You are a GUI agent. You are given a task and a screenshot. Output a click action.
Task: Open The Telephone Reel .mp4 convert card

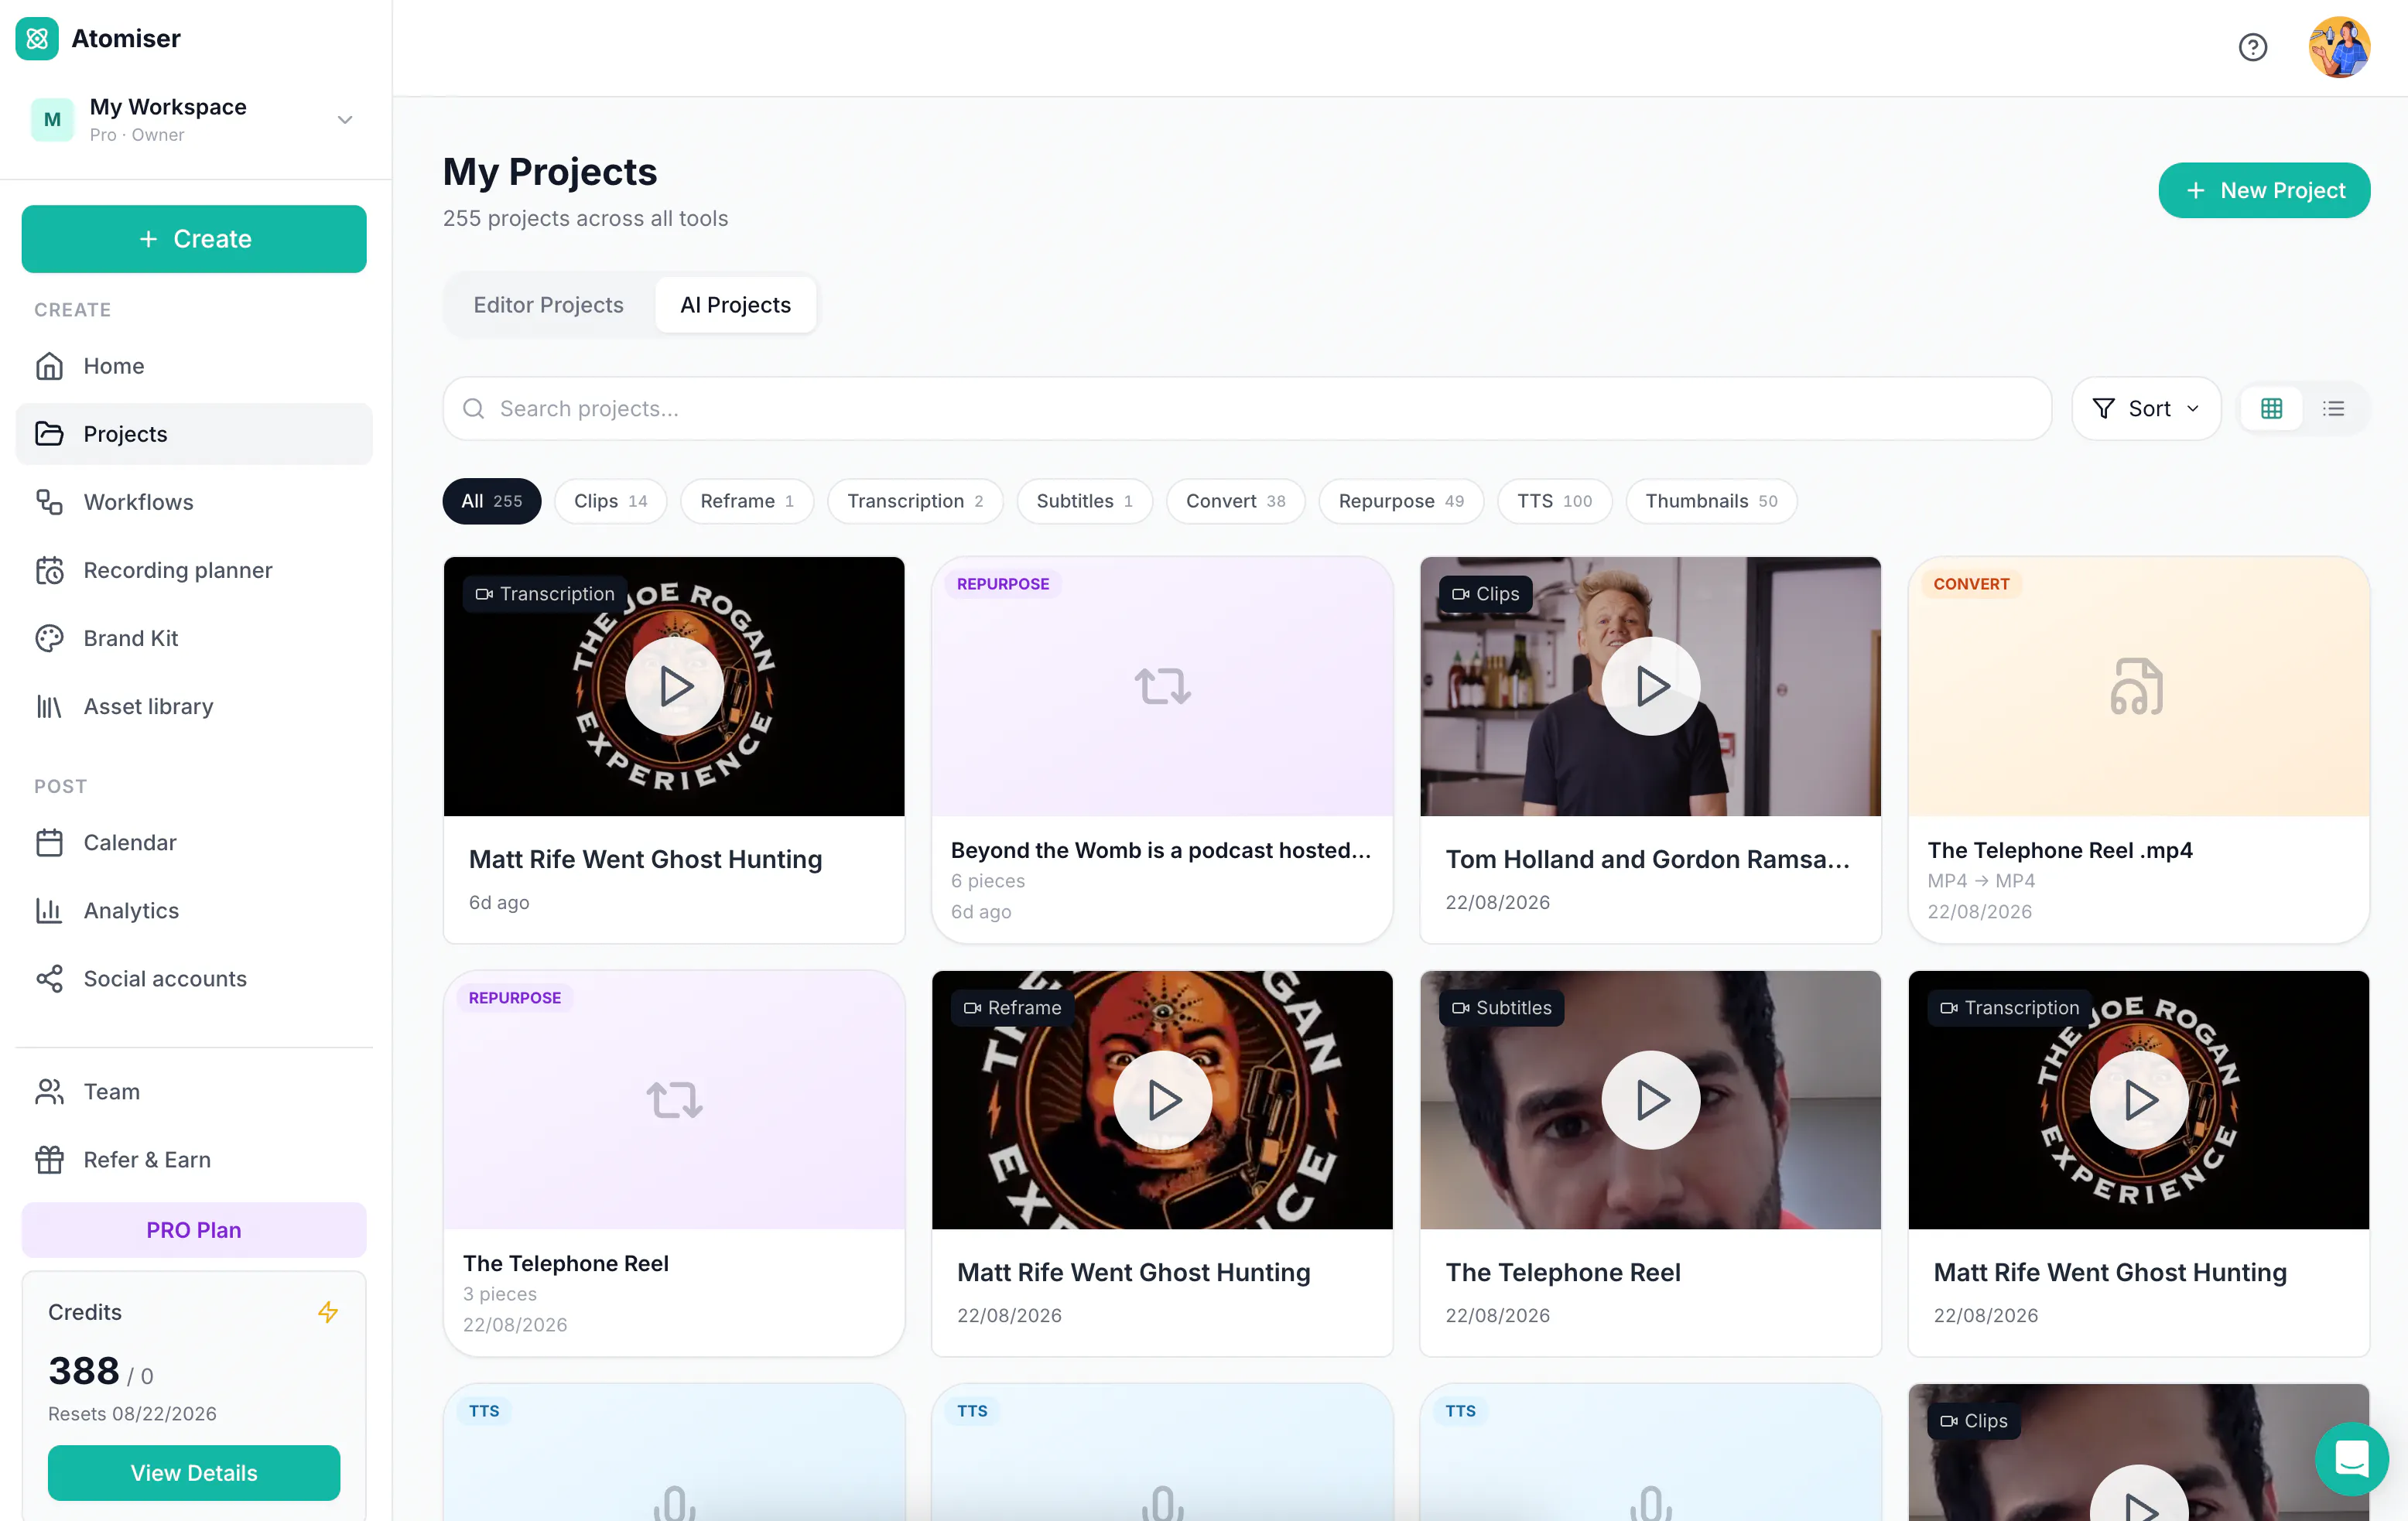point(2138,750)
